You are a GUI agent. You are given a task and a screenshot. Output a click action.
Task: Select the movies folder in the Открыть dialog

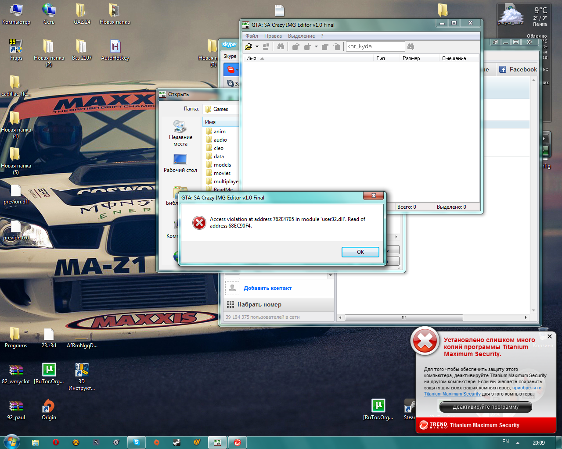tap(218, 173)
